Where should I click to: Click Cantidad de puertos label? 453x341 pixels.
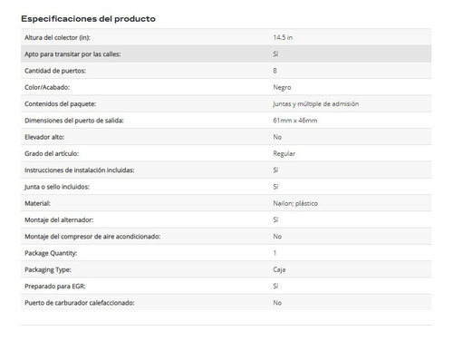coord(55,71)
